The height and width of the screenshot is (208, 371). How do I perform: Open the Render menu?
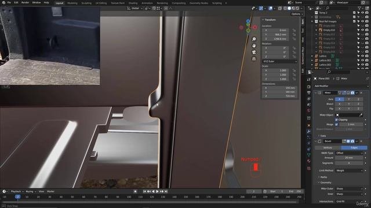26,2
